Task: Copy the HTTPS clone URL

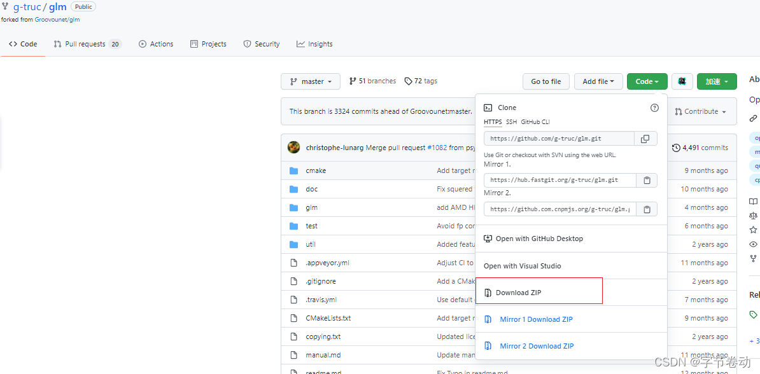Action: [645, 139]
